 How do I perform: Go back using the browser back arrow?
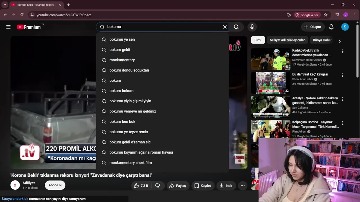5,15
